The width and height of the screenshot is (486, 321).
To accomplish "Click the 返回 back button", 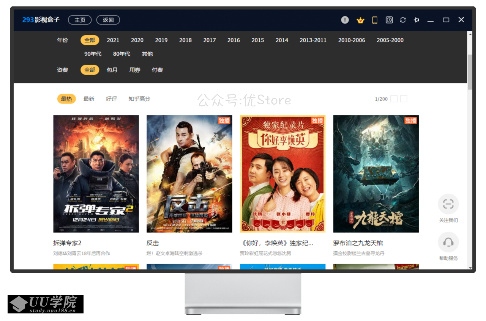I will 108,20.
